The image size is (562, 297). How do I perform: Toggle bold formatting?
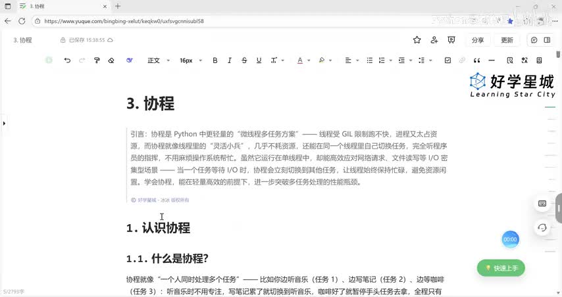[215, 60]
